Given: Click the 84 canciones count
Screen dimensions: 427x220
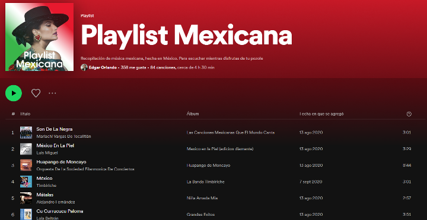Looking at the screenshot, I should tap(163, 67).
